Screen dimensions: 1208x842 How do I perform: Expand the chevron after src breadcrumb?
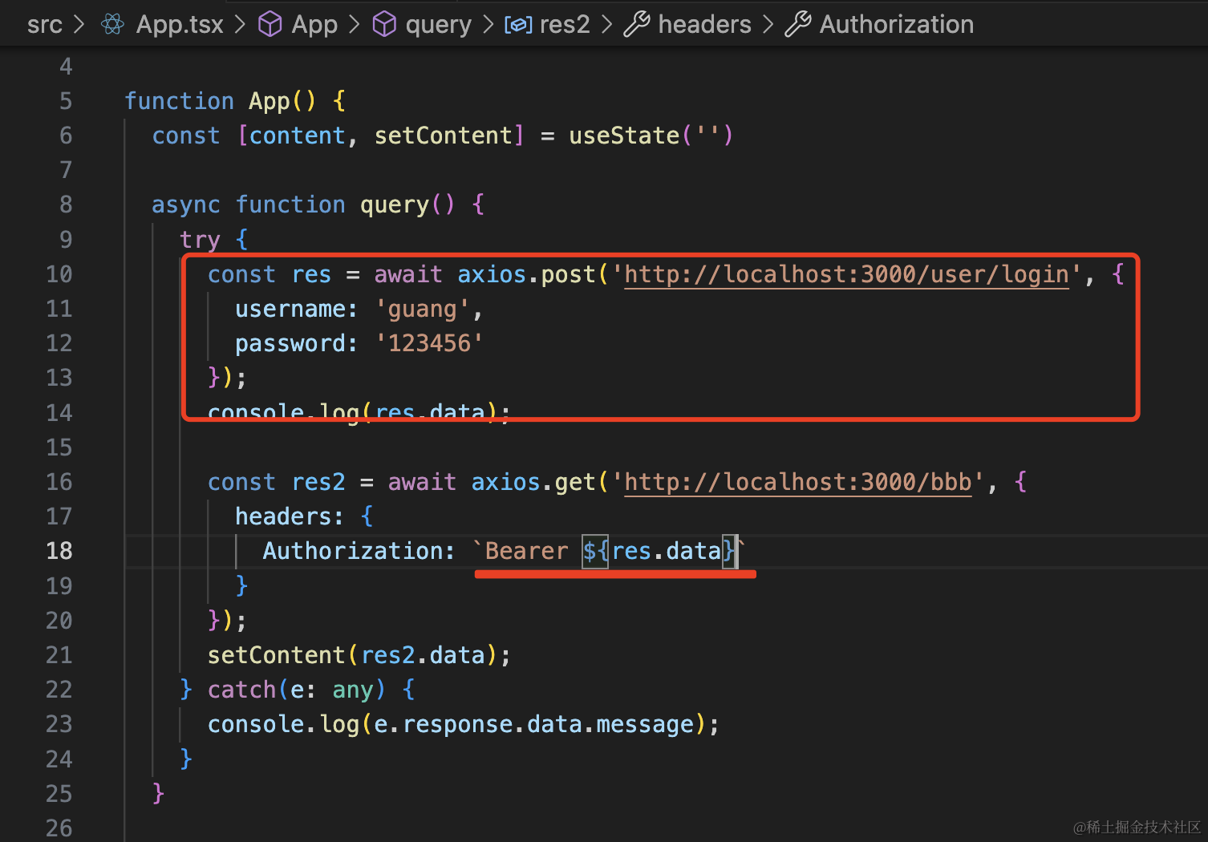click(x=79, y=25)
